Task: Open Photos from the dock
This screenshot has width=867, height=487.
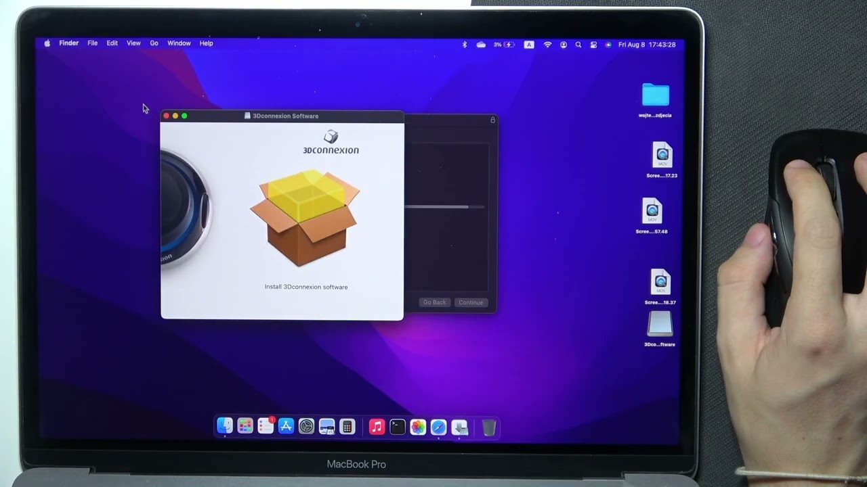Action: [418, 426]
